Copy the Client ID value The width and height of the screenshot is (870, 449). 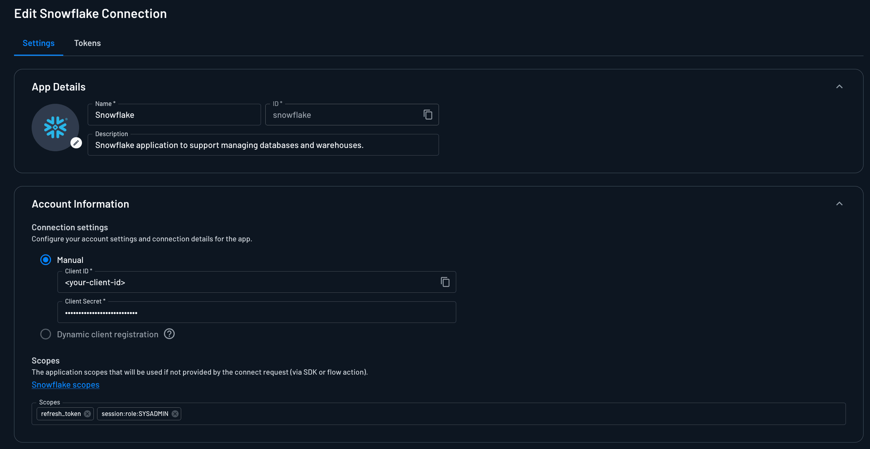tap(445, 282)
